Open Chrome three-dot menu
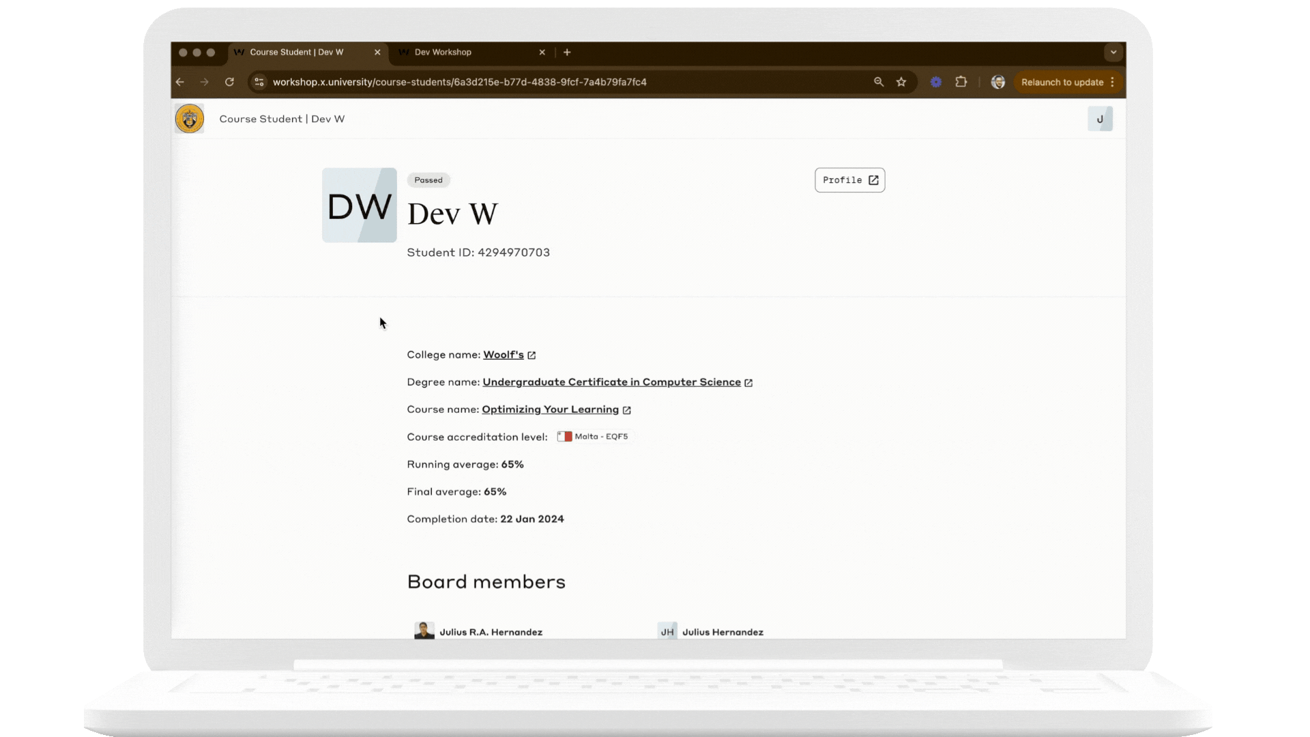Image resolution: width=1310 pixels, height=737 pixels. tap(1113, 82)
